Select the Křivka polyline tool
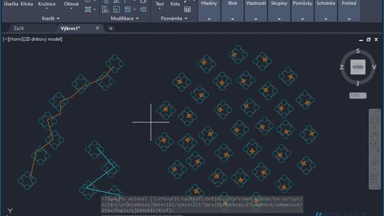384x216 pixels. click(26, 4)
